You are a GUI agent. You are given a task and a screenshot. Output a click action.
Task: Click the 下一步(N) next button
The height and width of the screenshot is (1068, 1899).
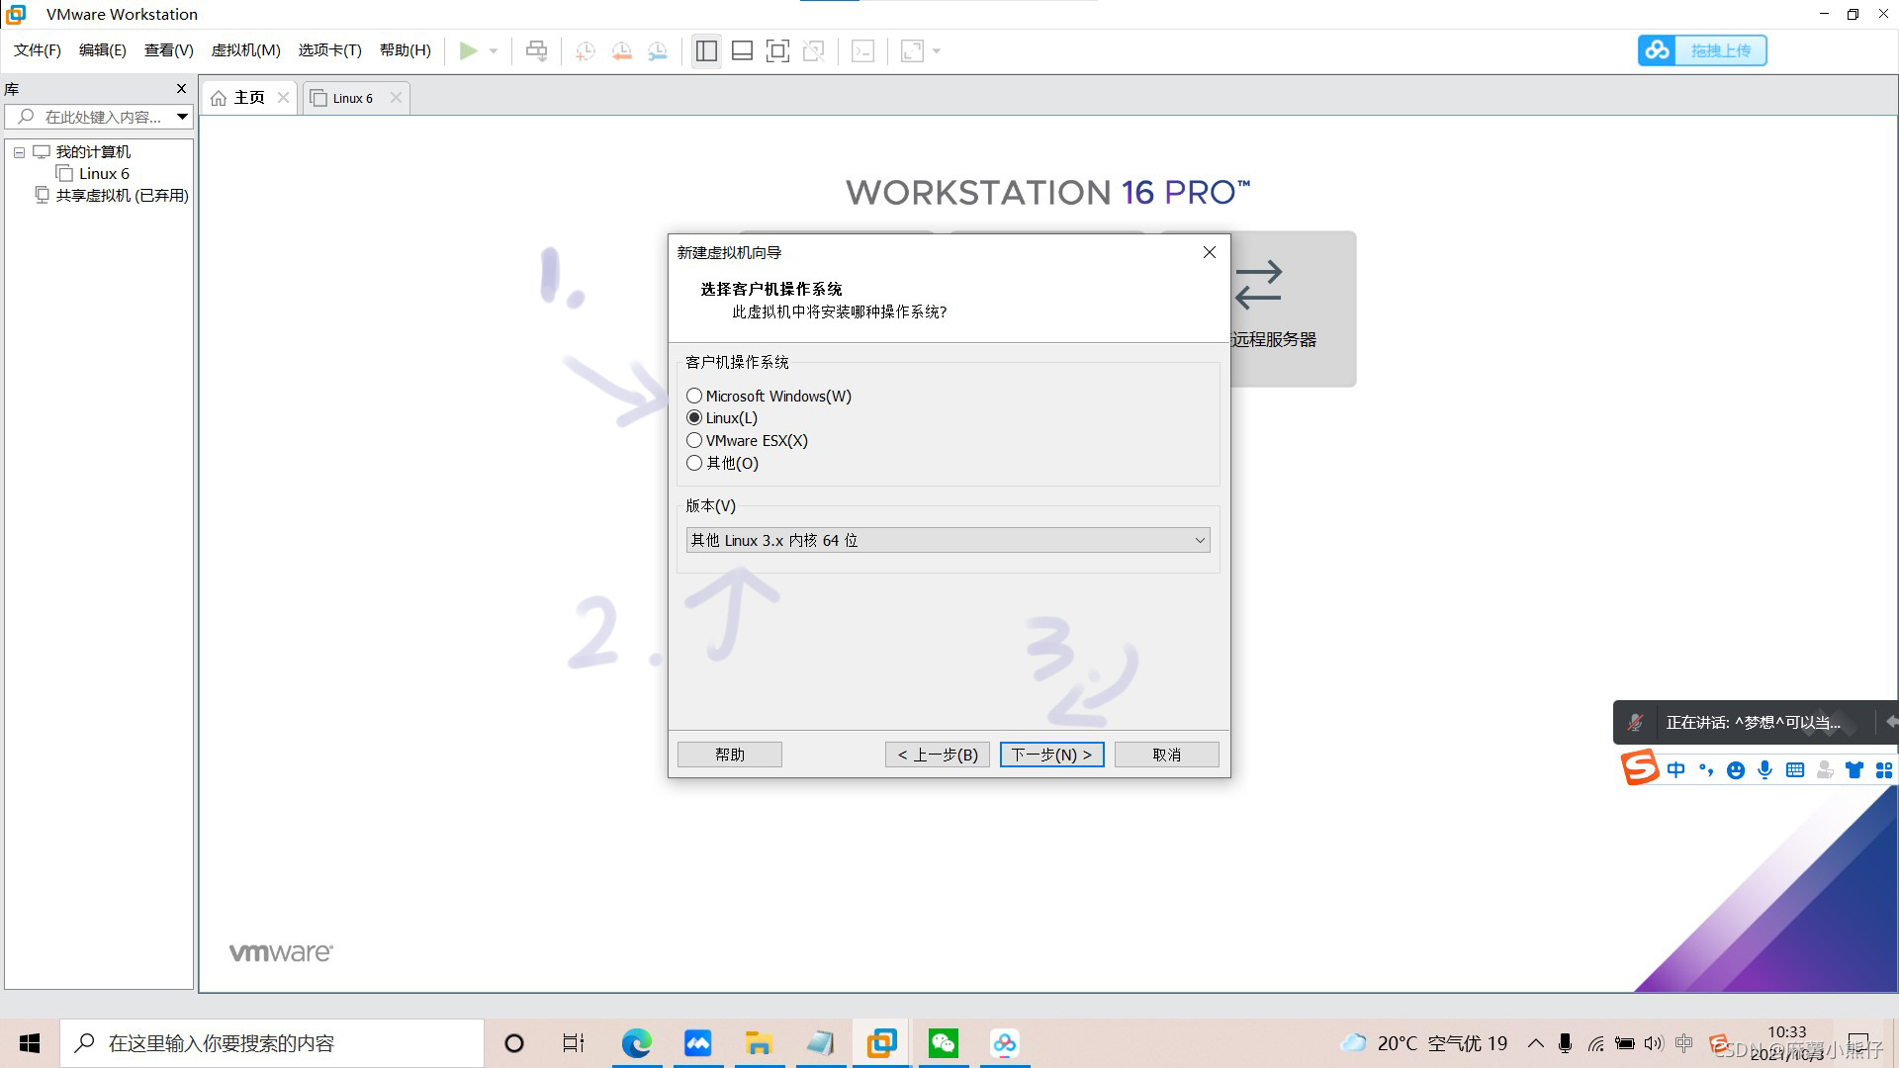point(1051,755)
